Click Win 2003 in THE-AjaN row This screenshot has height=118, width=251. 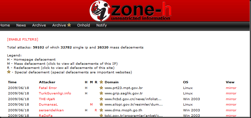pos(191,99)
